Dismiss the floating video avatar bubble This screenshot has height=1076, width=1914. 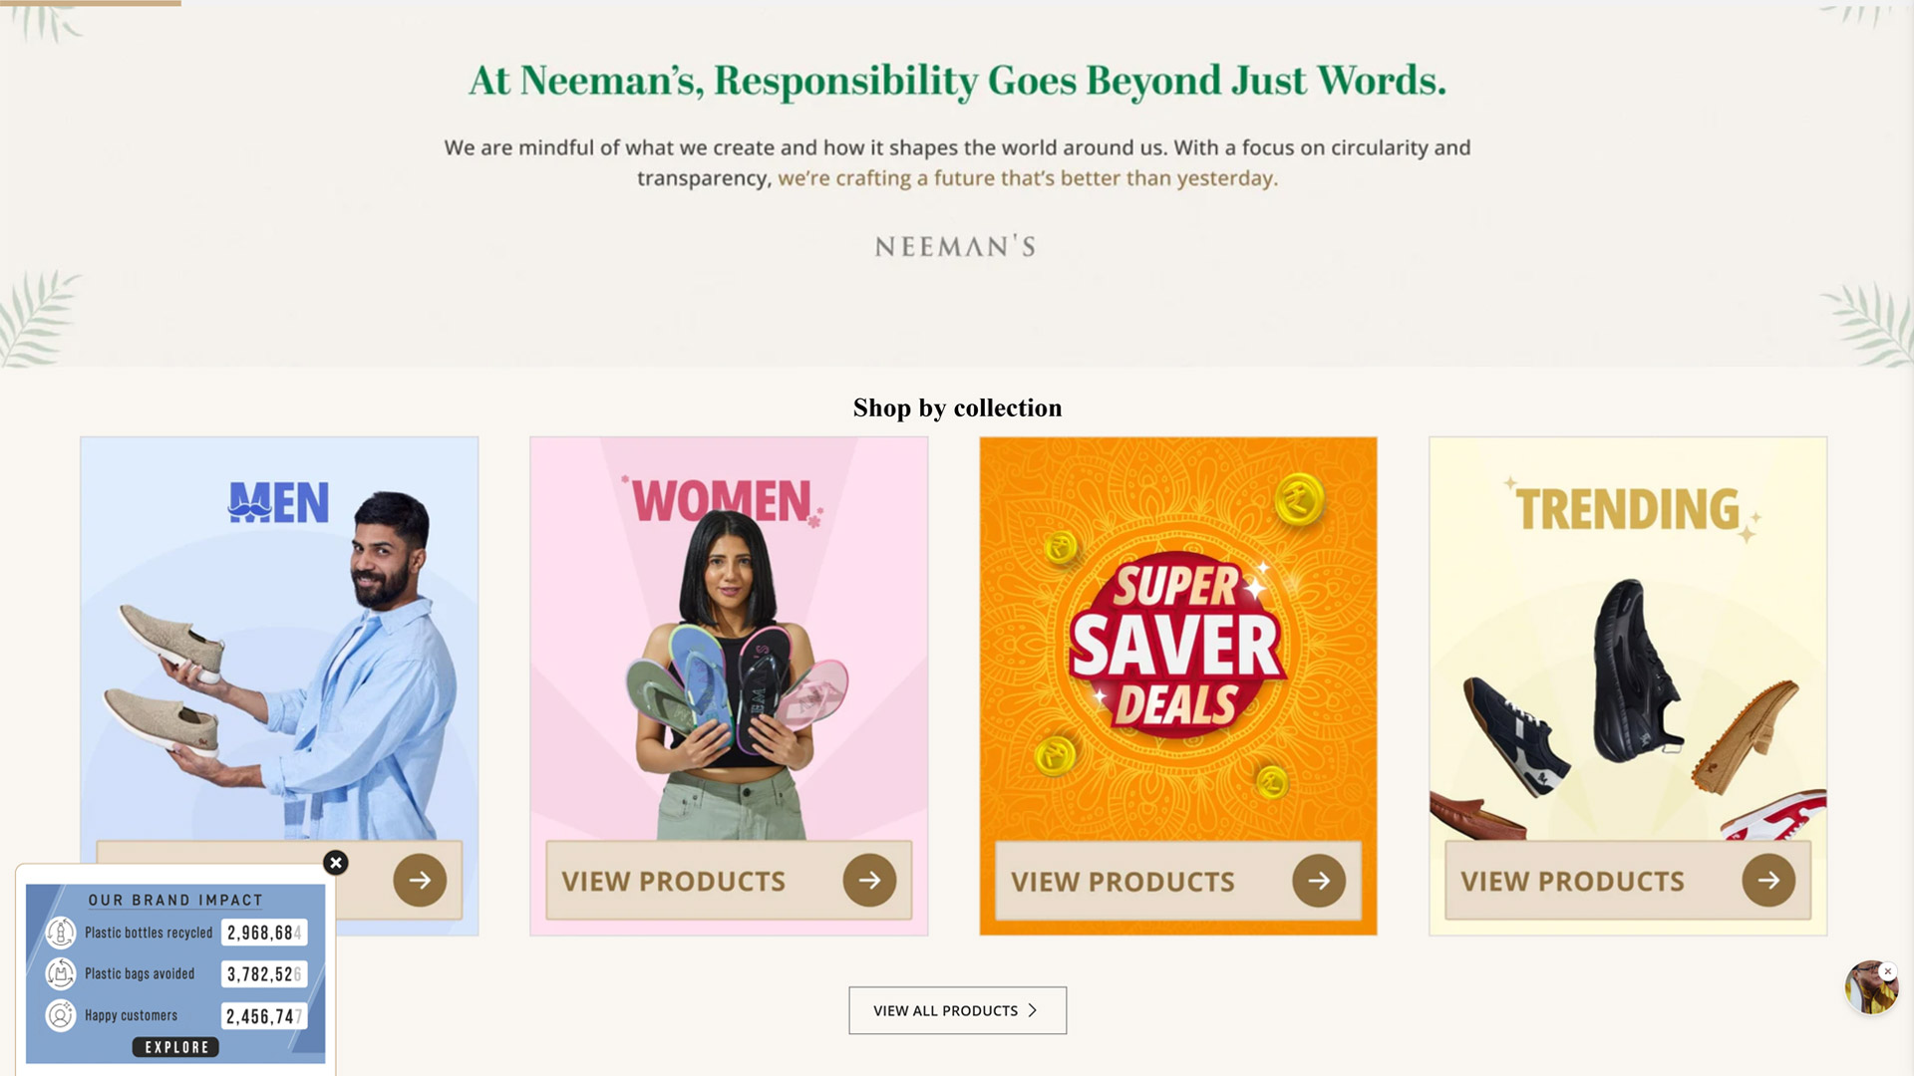[1887, 971]
